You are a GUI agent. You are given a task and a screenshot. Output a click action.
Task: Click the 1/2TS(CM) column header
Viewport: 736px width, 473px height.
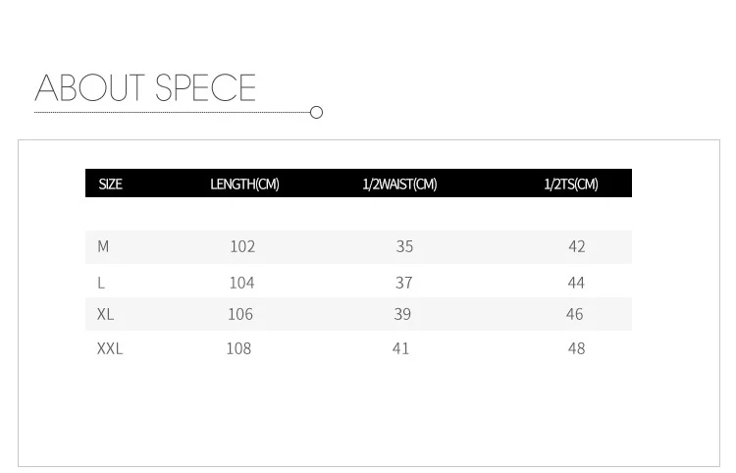point(570,184)
